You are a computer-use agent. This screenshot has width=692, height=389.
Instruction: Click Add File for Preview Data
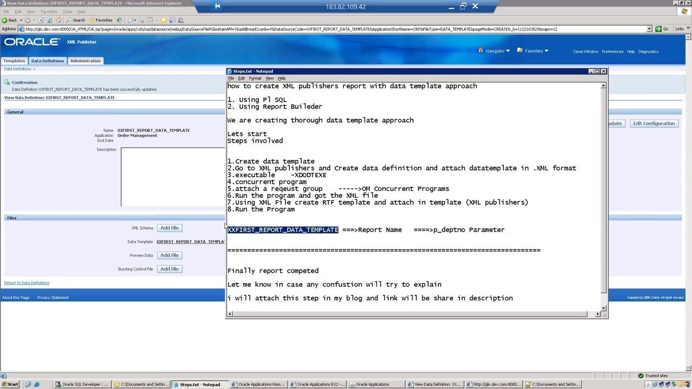(169, 255)
